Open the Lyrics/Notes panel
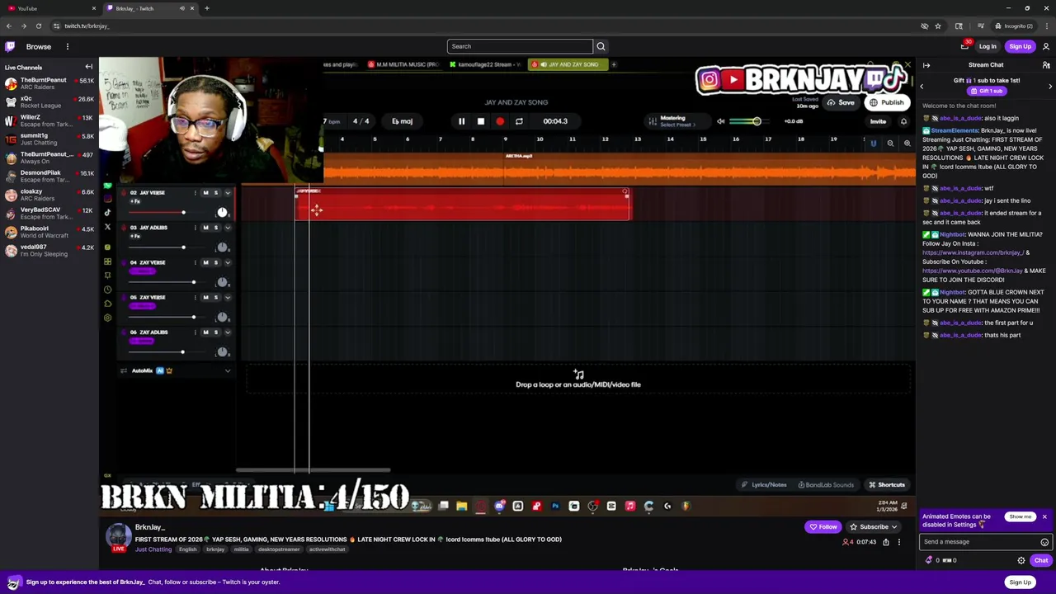The width and height of the screenshot is (1056, 594). pyautogui.click(x=764, y=485)
